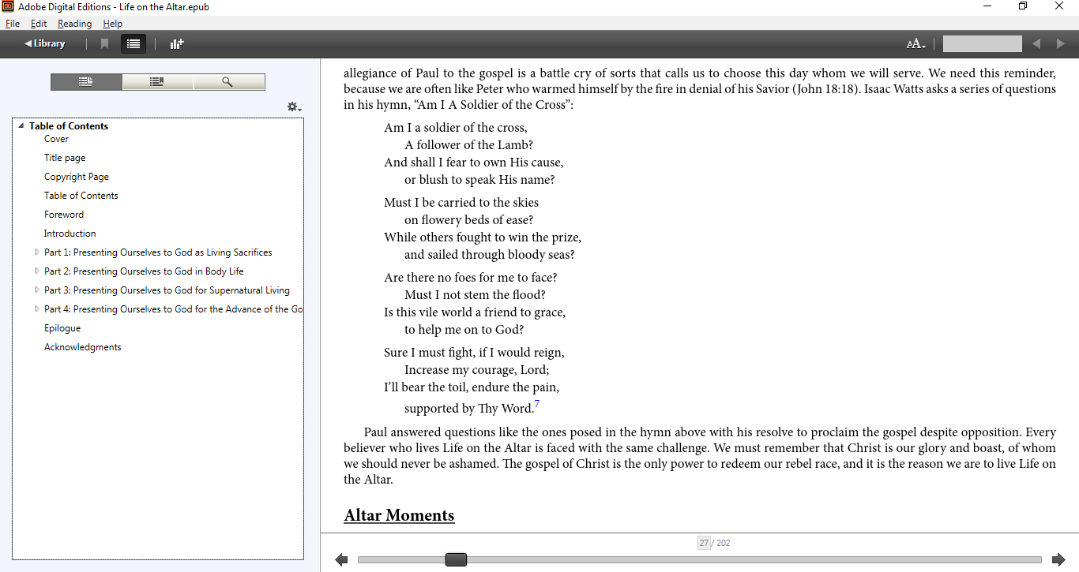Viewport: 1079px width, 572px height.
Task: Open the Edit menu
Action: click(x=39, y=24)
